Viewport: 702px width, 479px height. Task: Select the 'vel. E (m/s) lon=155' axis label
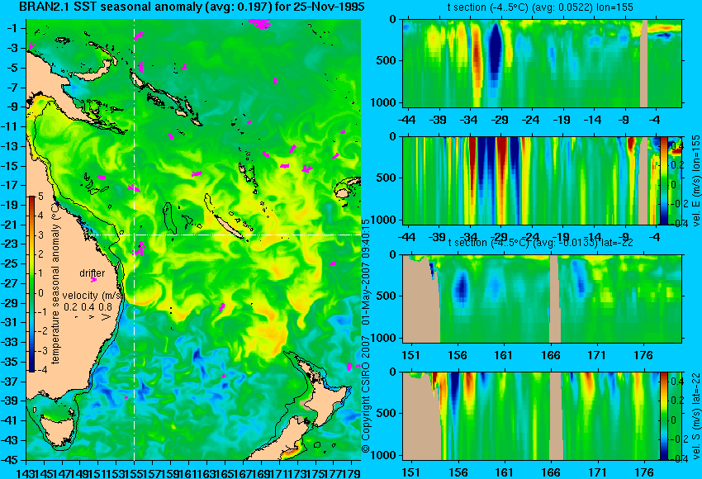(695, 181)
